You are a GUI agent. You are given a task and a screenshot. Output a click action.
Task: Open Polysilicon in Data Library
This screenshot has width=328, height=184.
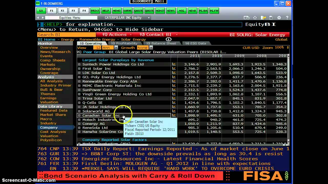tap(51, 140)
